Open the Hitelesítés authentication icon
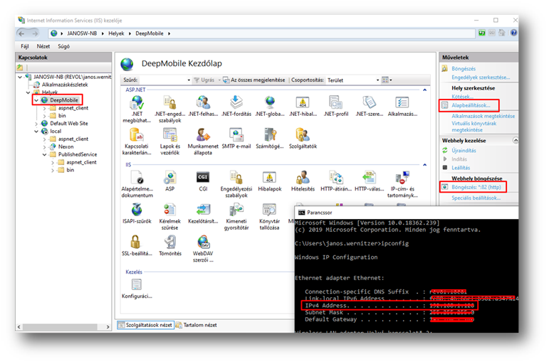 click(302, 178)
